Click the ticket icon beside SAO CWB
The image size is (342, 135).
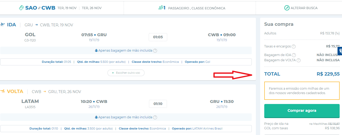22,8
